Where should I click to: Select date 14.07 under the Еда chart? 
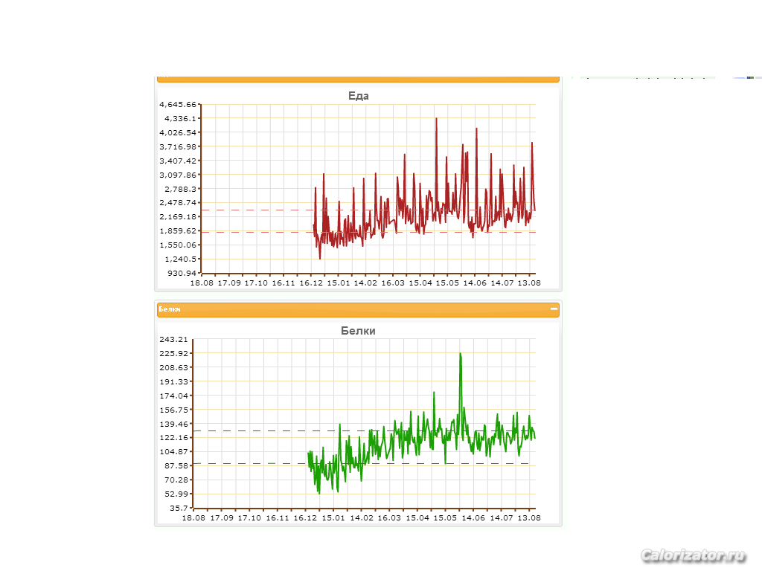pyautogui.click(x=502, y=283)
